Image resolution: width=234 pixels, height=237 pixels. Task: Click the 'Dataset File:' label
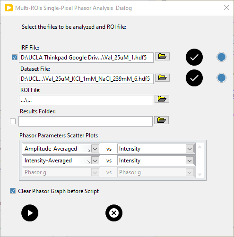point(35,69)
